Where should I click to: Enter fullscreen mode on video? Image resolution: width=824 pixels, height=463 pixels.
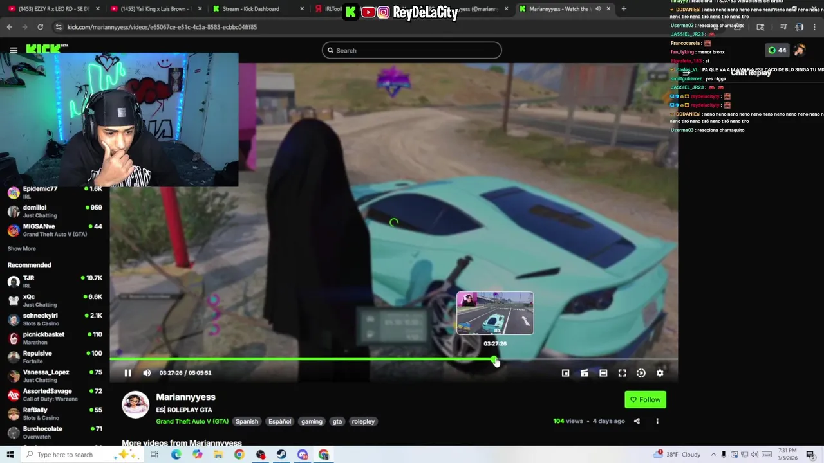click(x=622, y=373)
